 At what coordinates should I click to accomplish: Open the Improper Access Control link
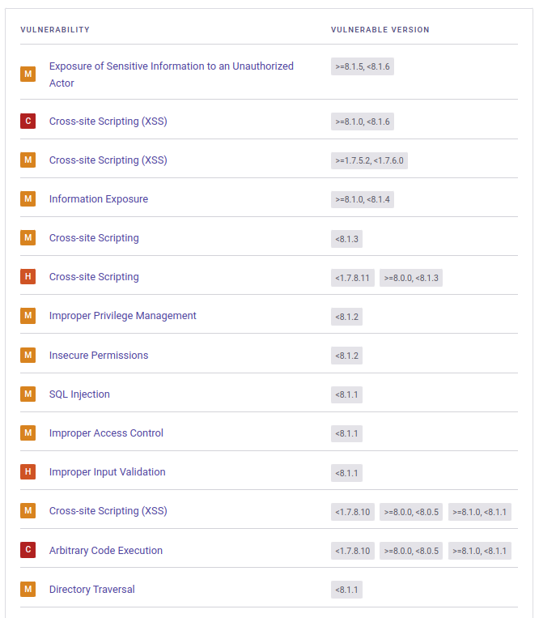click(106, 433)
